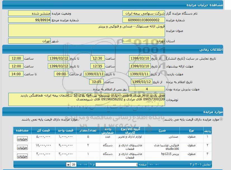Click the winner acceptance days field 4

tap(147, 89)
